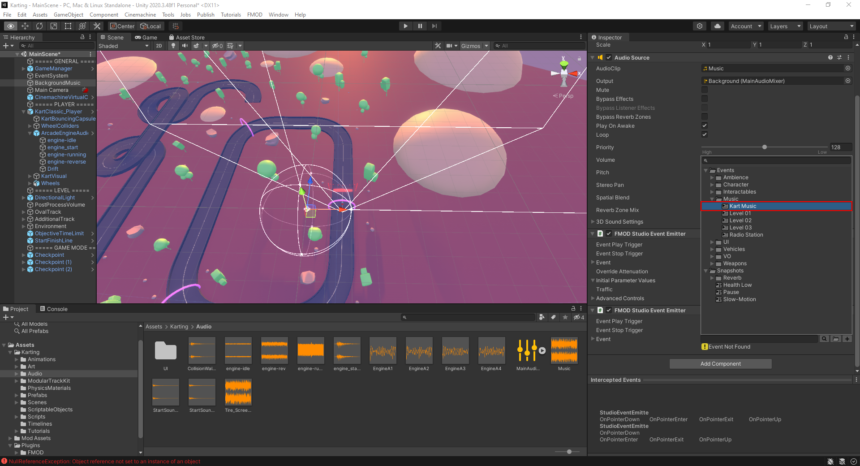The image size is (860, 466).
Task: Toggle Play On Awake off
Action: [705, 125]
